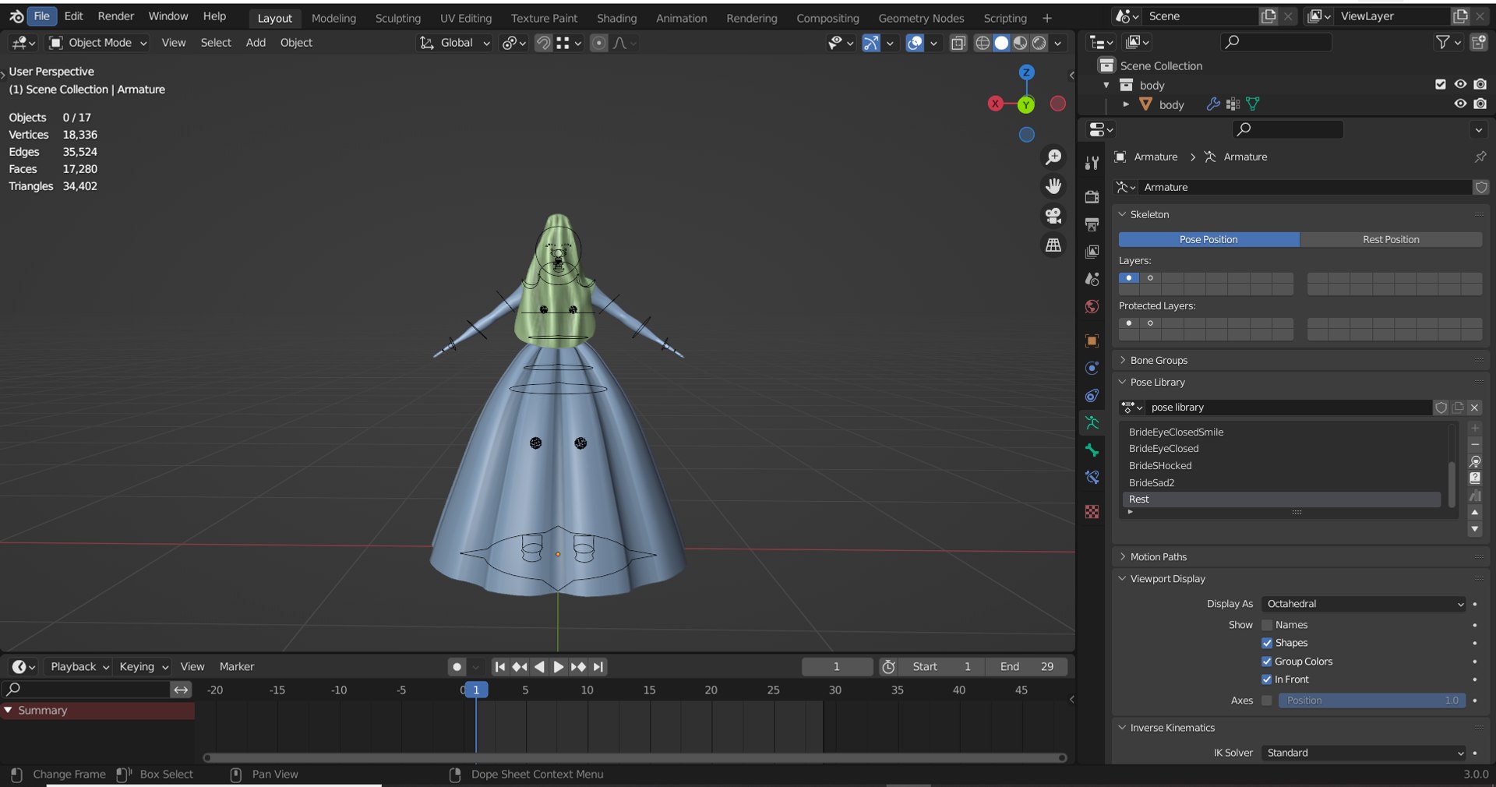Add new pose with plus icon
1496x787 pixels.
tap(1475, 429)
